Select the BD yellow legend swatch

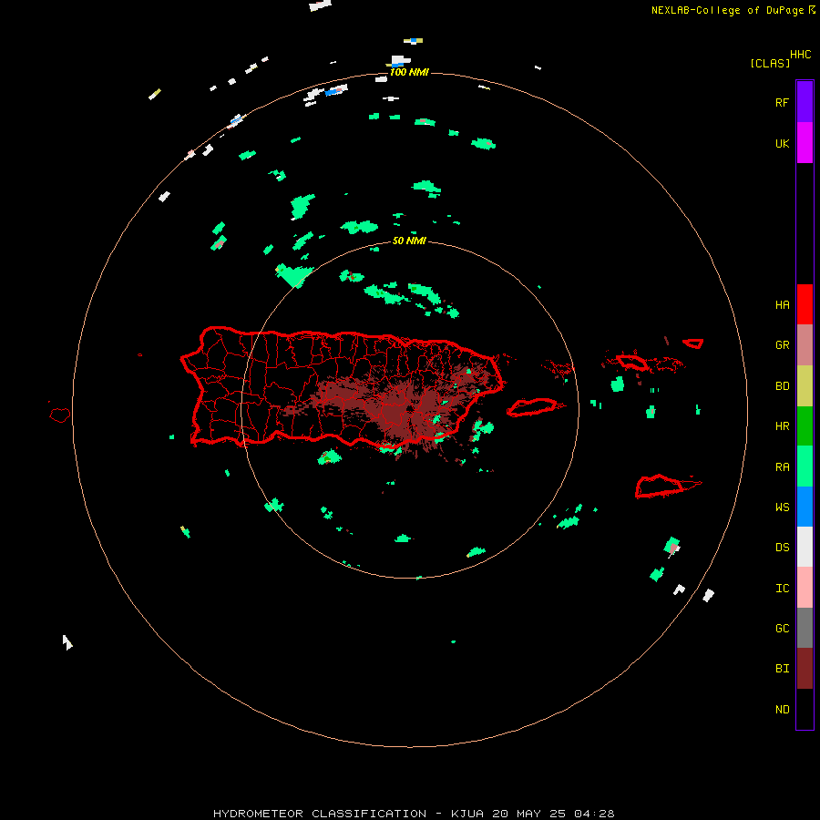[805, 385]
